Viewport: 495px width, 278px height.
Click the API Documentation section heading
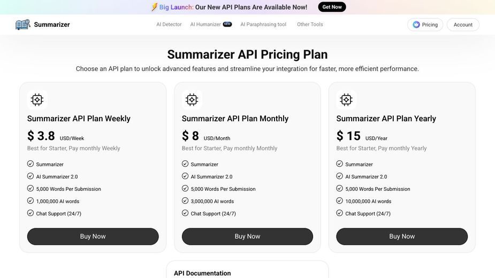pyautogui.click(x=202, y=273)
